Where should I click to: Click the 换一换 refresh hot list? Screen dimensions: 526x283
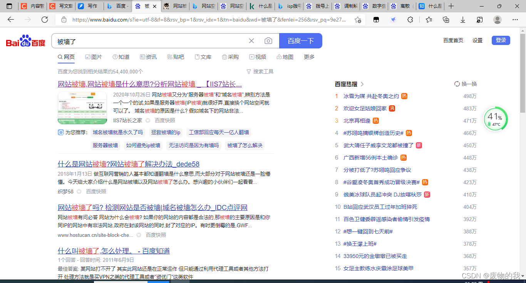pos(466,84)
